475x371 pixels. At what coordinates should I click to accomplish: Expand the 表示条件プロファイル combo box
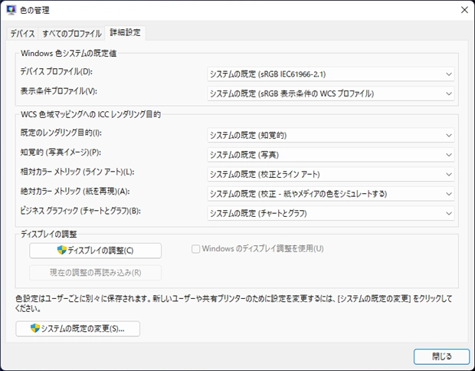point(331,94)
